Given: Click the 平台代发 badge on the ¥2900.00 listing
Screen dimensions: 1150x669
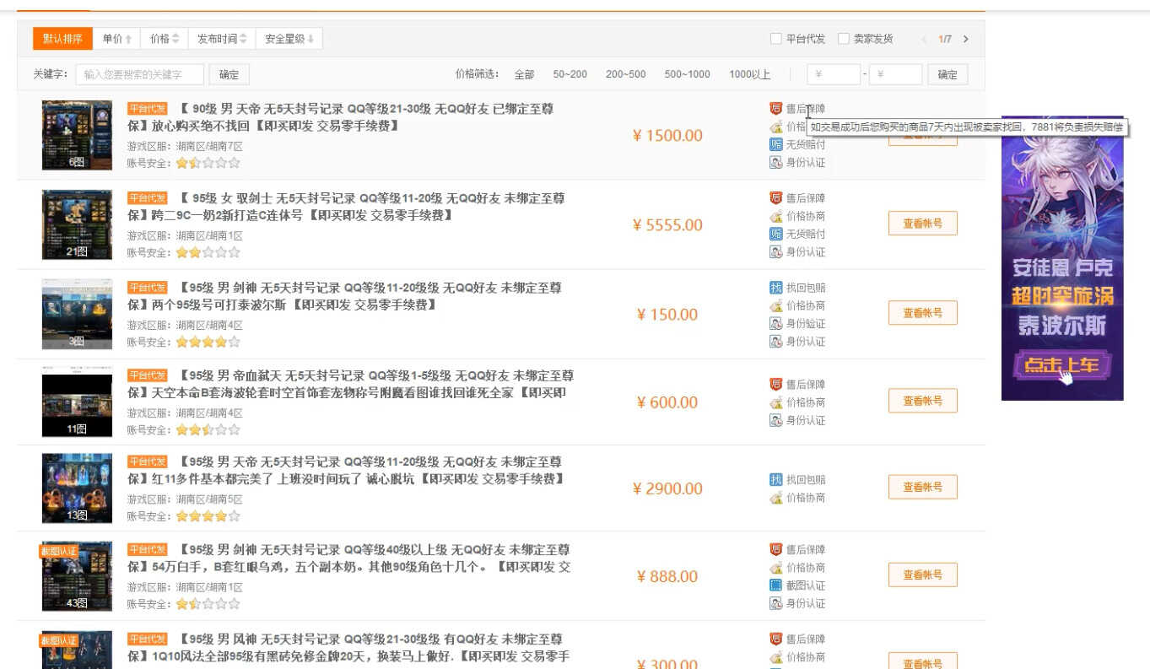Looking at the screenshot, I should (148, 461).
